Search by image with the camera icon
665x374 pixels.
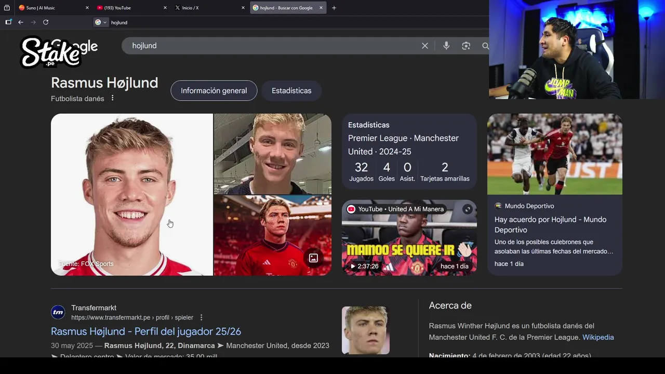pyautogui.click(x=466, y=46)
